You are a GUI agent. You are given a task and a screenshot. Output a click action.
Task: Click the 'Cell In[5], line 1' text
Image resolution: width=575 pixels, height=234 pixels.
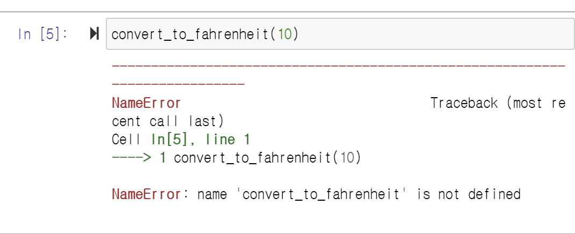pyautogui.click(x=181, y=140)
